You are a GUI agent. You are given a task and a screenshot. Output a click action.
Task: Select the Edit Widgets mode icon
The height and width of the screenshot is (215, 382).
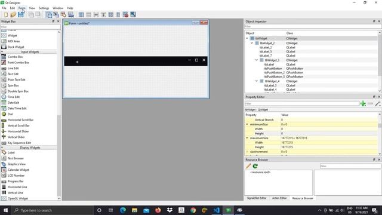[x=49, y=14]
